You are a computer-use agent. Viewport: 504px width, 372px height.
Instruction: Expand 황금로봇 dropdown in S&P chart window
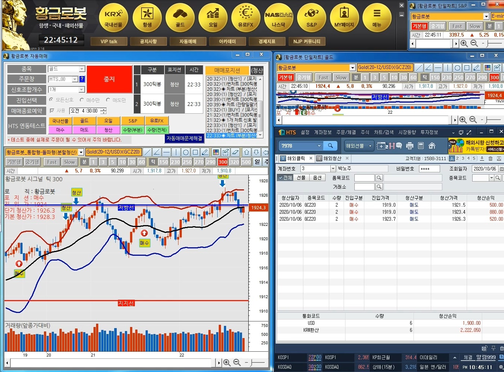[x=486, y=16]
